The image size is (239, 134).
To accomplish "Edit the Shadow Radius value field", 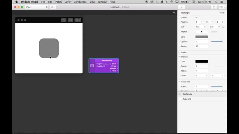I will tap(202, 71).
